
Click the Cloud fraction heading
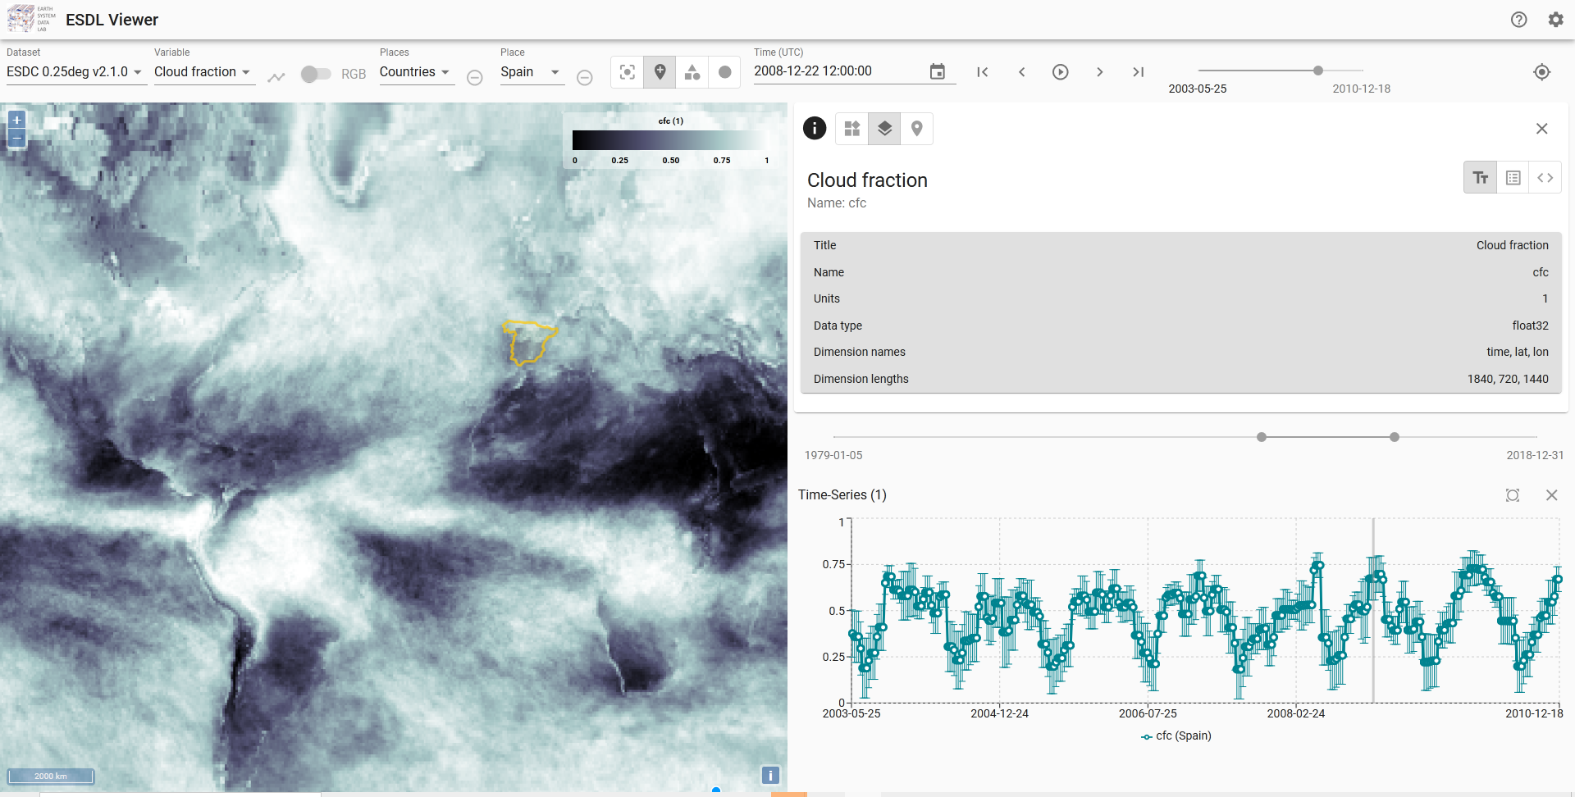pyautogui.click(x=867, y=180)
